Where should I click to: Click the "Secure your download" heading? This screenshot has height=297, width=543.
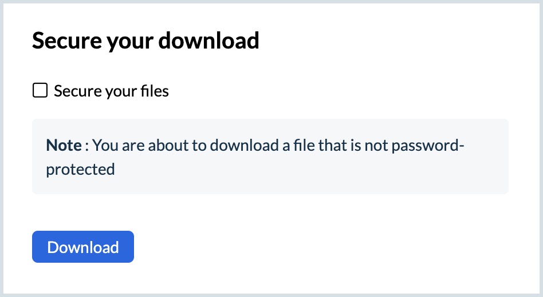click(145, 41)
